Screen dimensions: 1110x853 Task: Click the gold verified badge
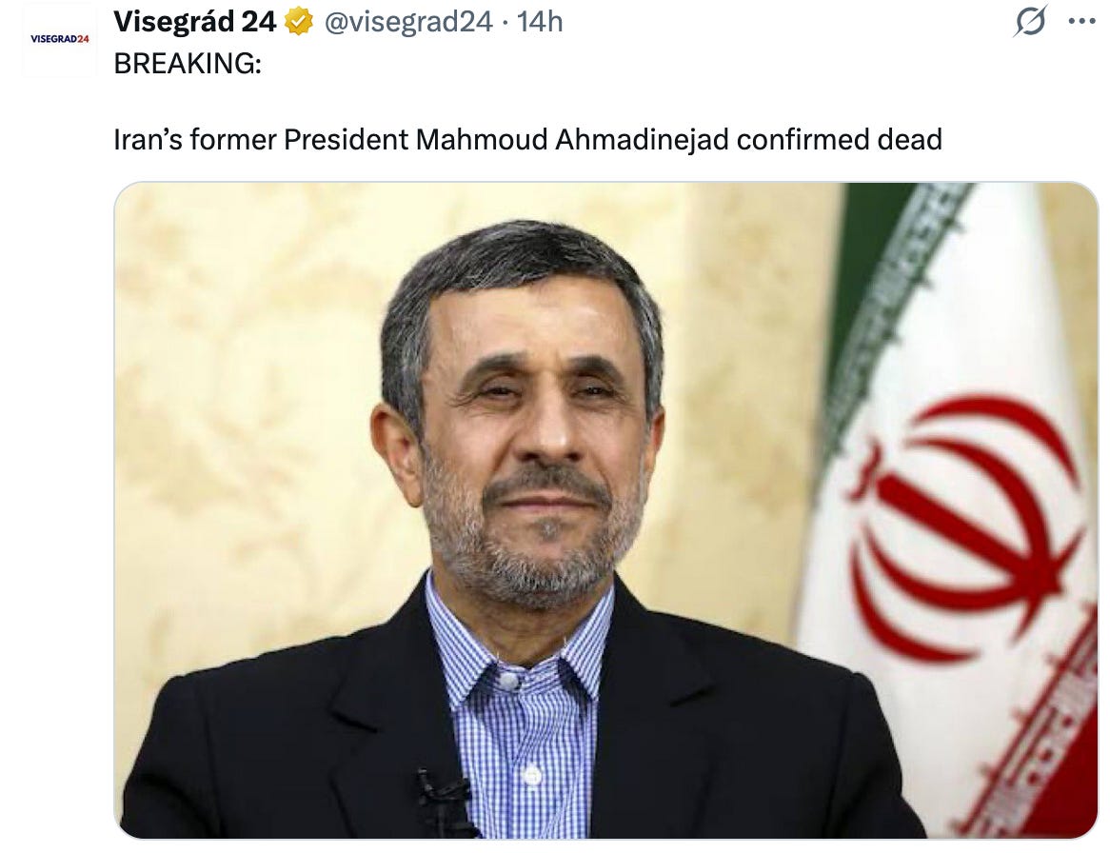[299, 22]
